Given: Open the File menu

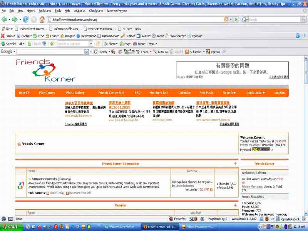Looking at the screenshot, I should pyautogui.click(x=4, y=11).
